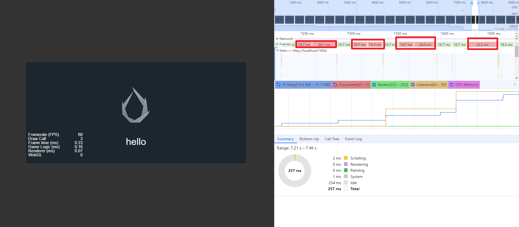This screenshot has width=519, height=227.
Task: Click the Main flame chart scrollbar thumb
Action: coord(517,51)
